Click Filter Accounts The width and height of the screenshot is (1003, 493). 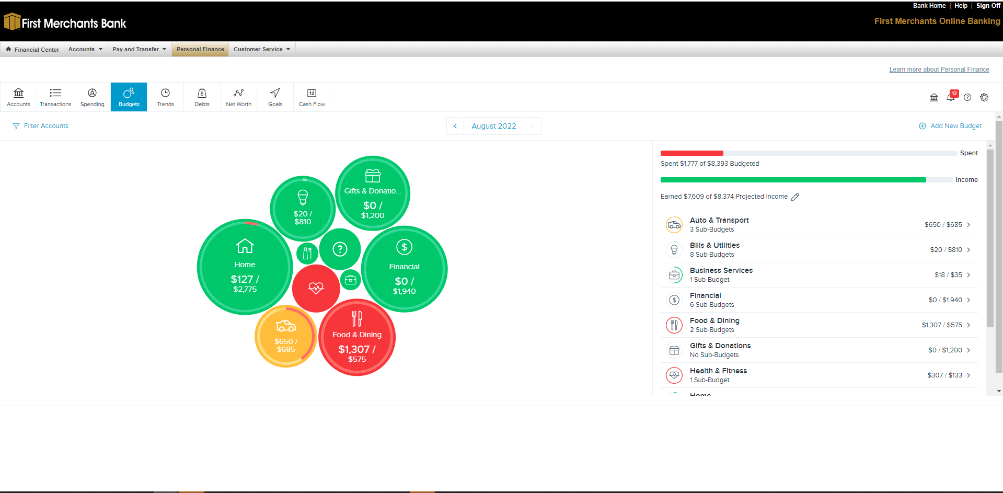point(41,126)
